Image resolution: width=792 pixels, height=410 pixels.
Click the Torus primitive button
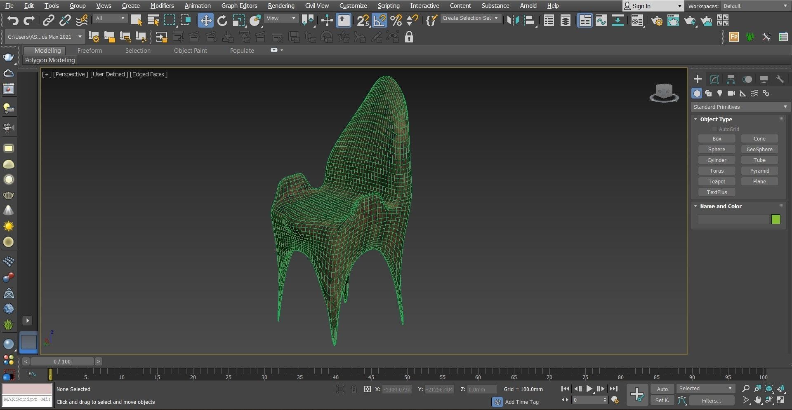coord(717,171)
